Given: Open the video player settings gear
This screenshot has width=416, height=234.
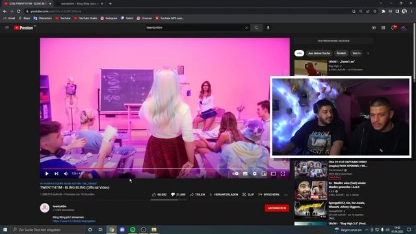Looking at the screenshot, I should point(255,174).
